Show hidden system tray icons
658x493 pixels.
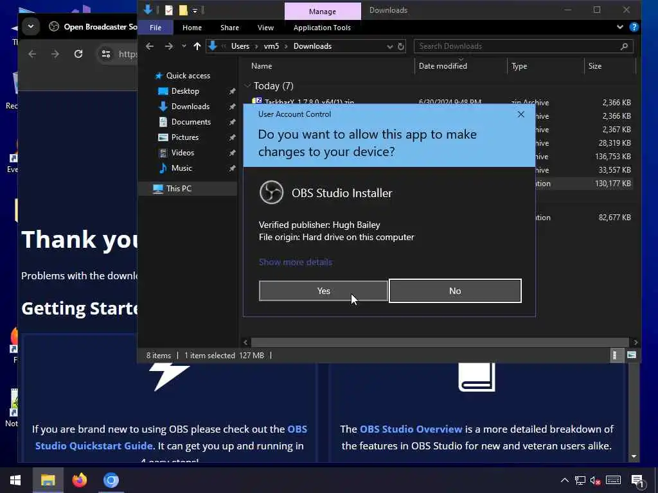(x=564, y=480)
